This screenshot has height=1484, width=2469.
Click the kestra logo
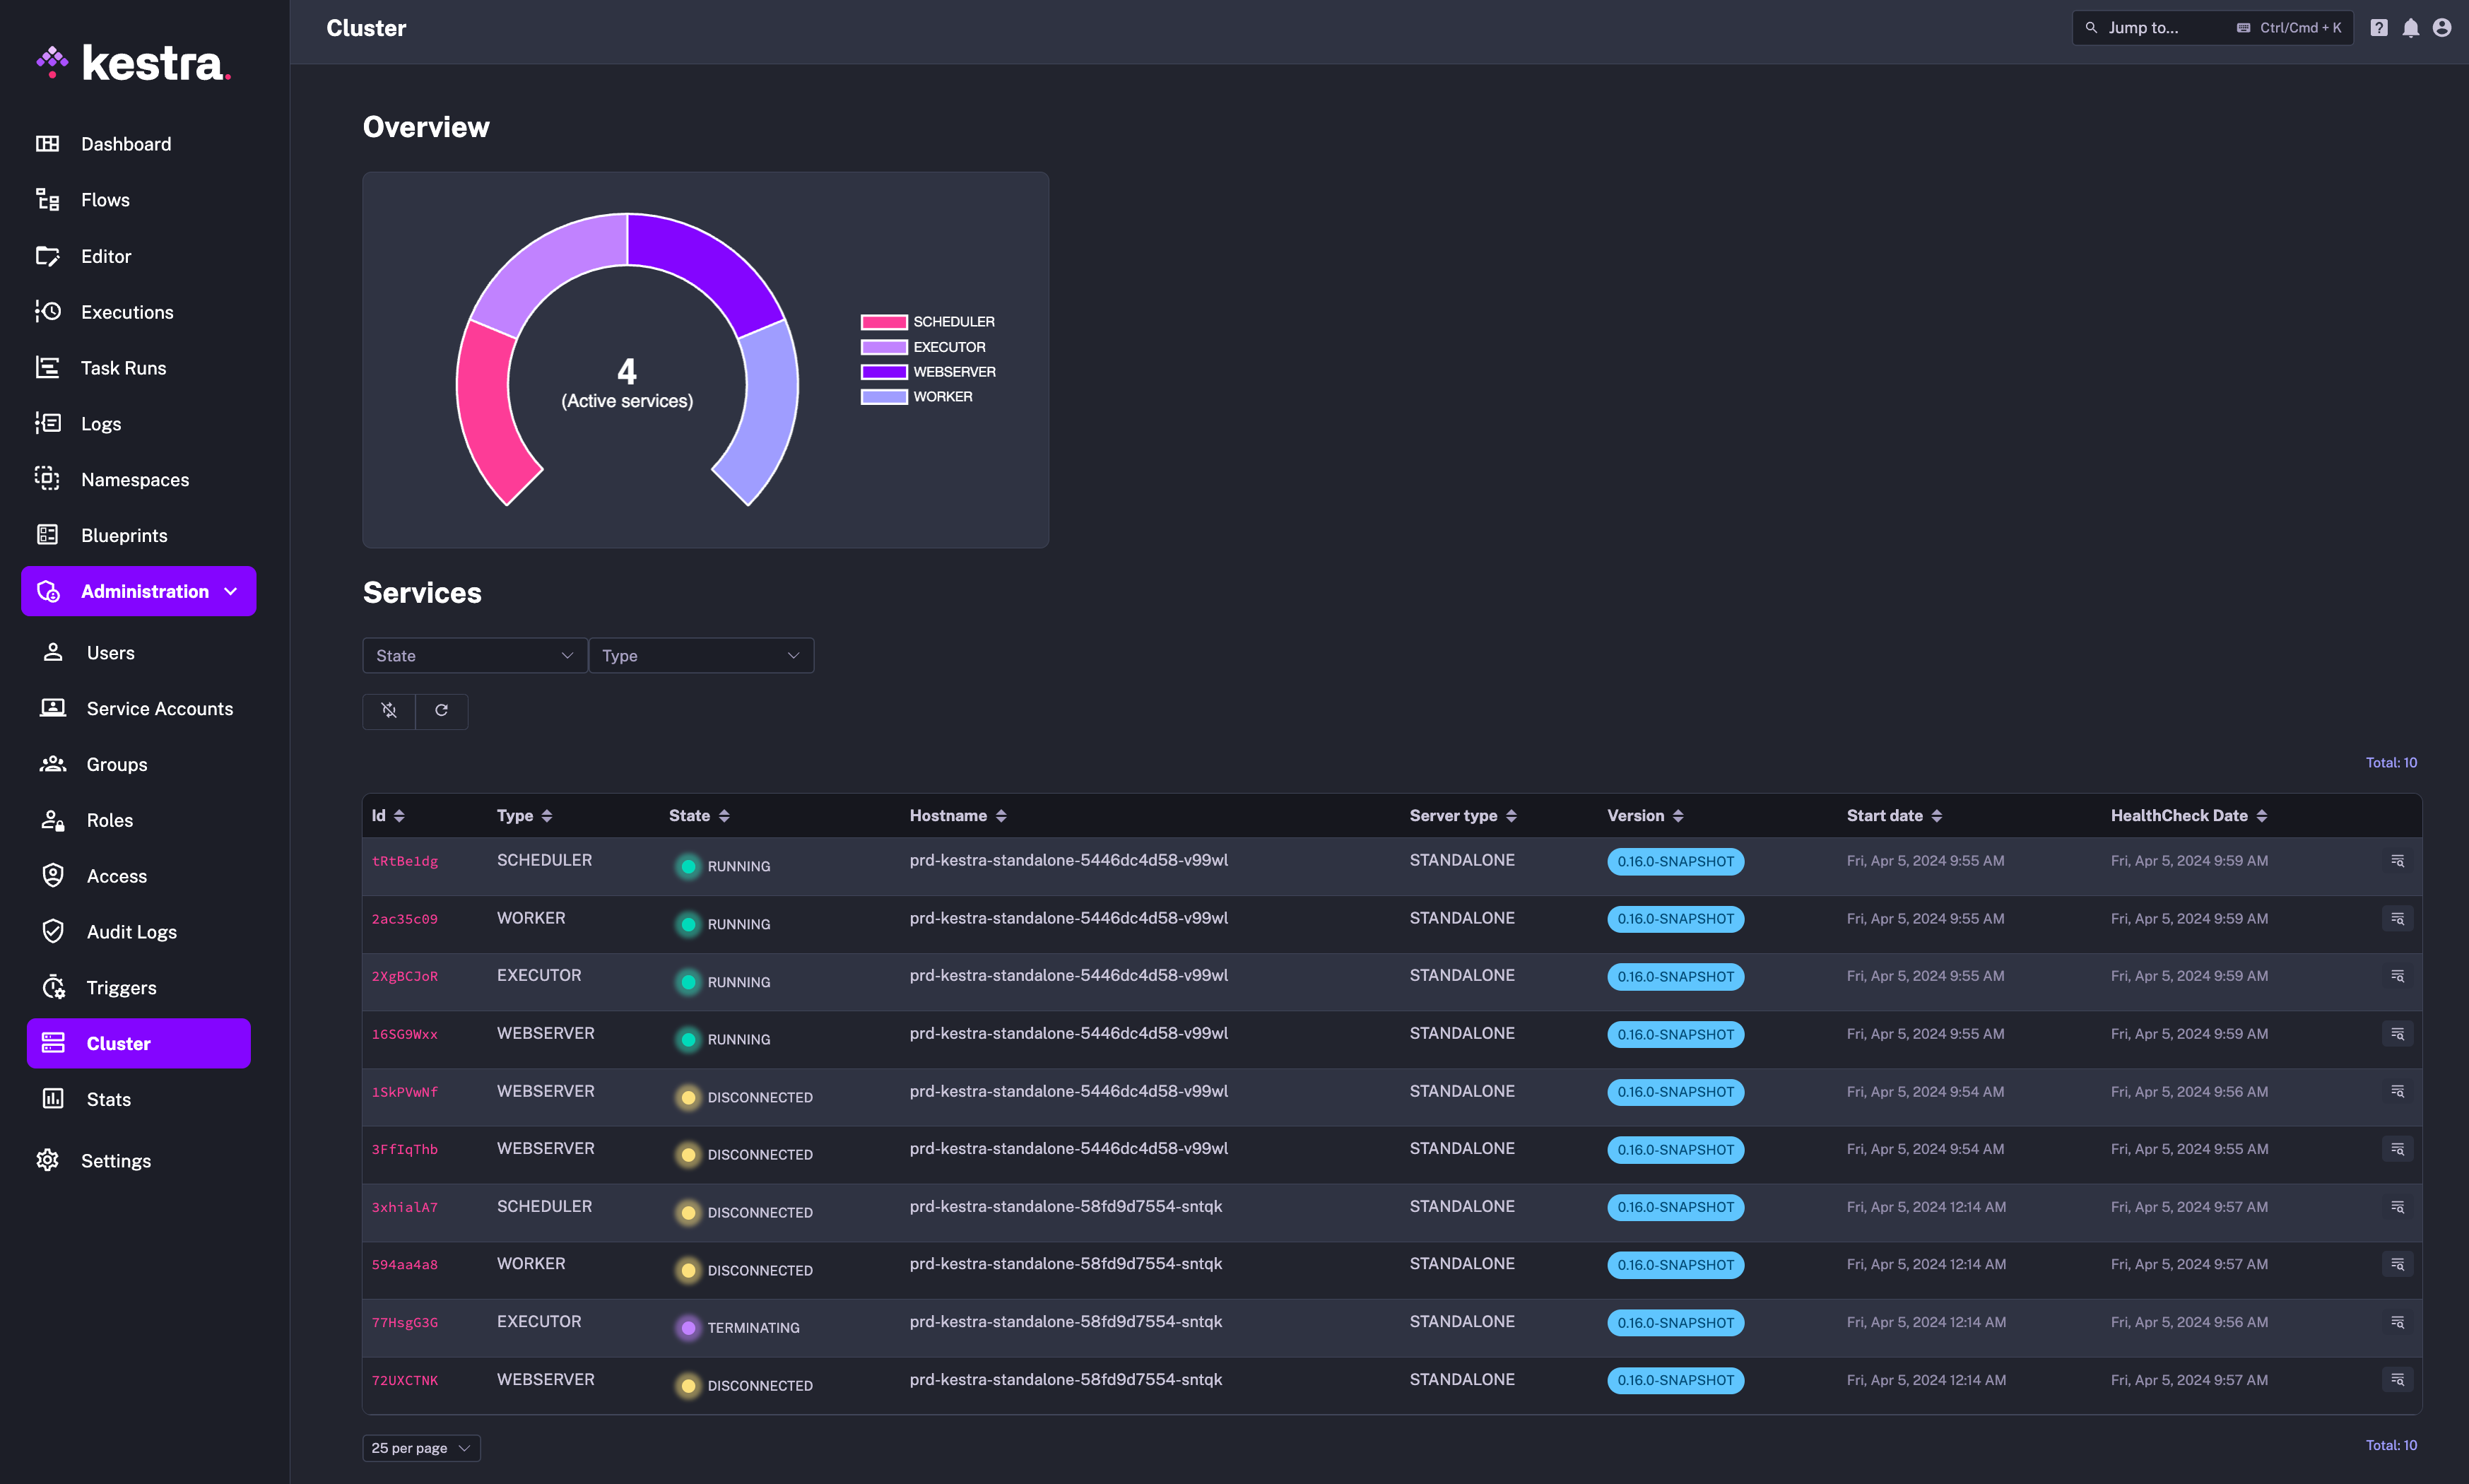pos(133,62)
